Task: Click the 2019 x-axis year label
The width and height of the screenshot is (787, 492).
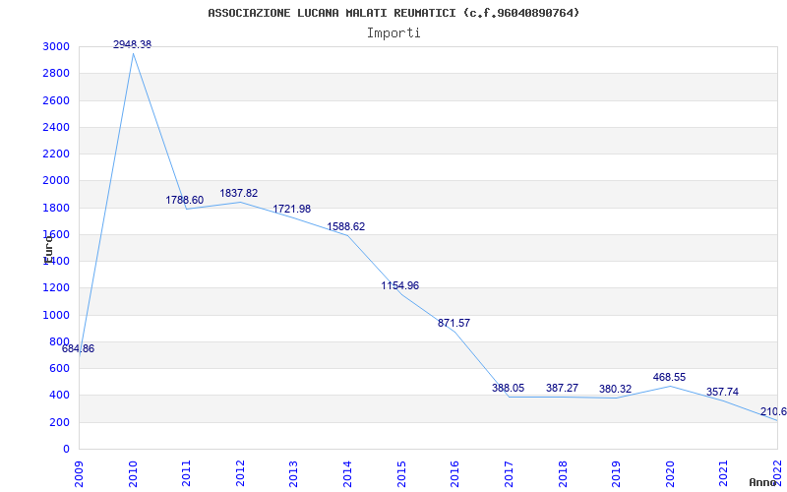Action: point(616,473)
